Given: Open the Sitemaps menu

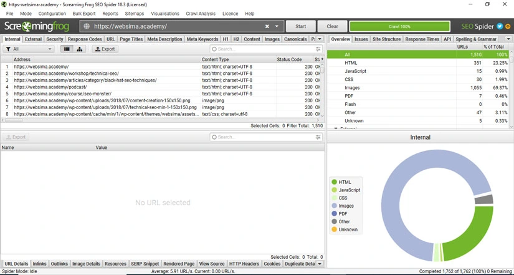Looking at the screenshot, I should click(135, 14).
